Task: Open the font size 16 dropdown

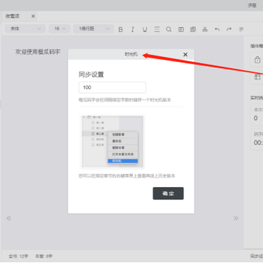Action: click(x=59, y=28)
